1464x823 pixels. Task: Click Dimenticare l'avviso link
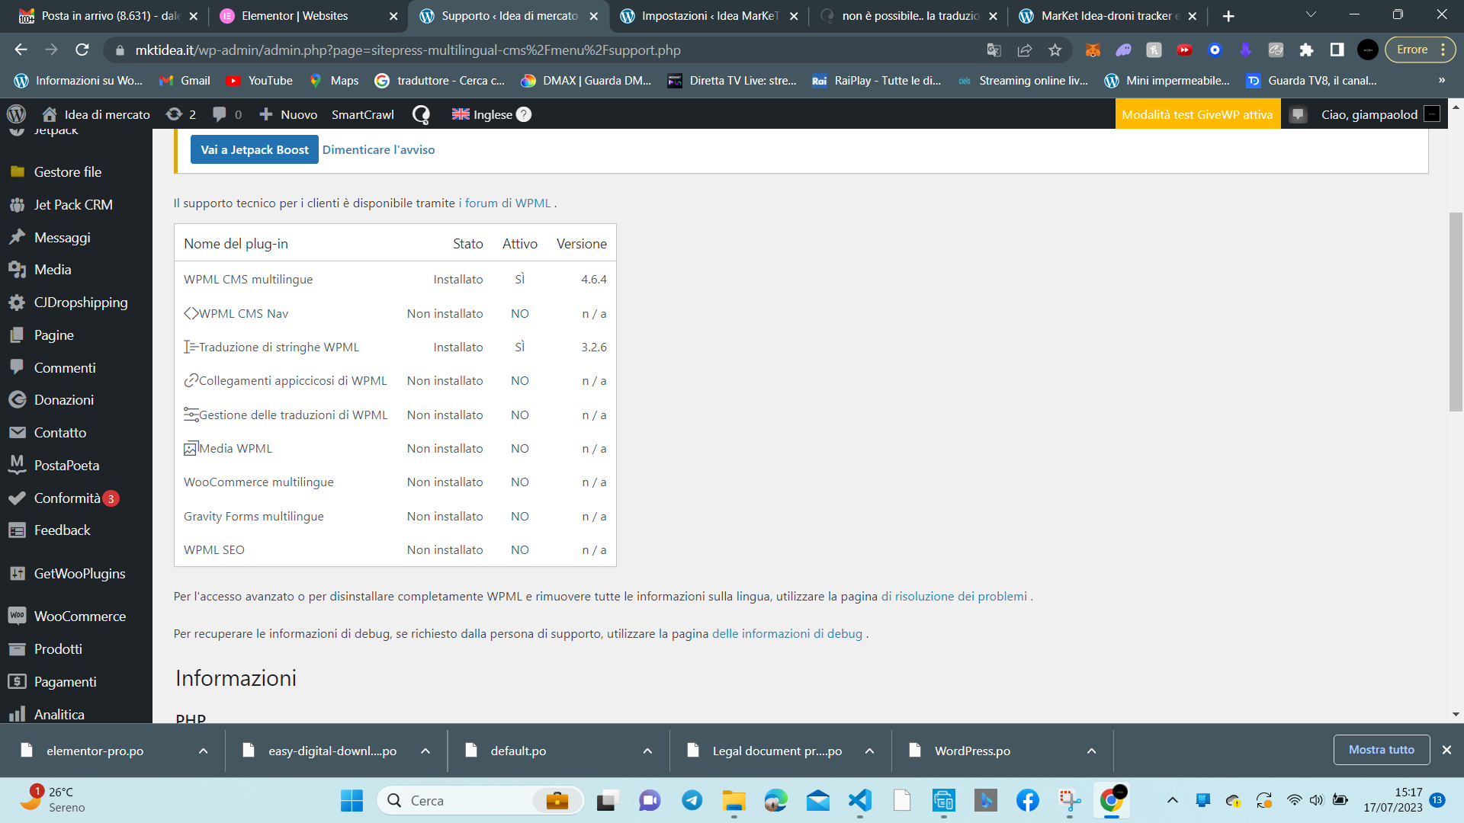[379, 150]
